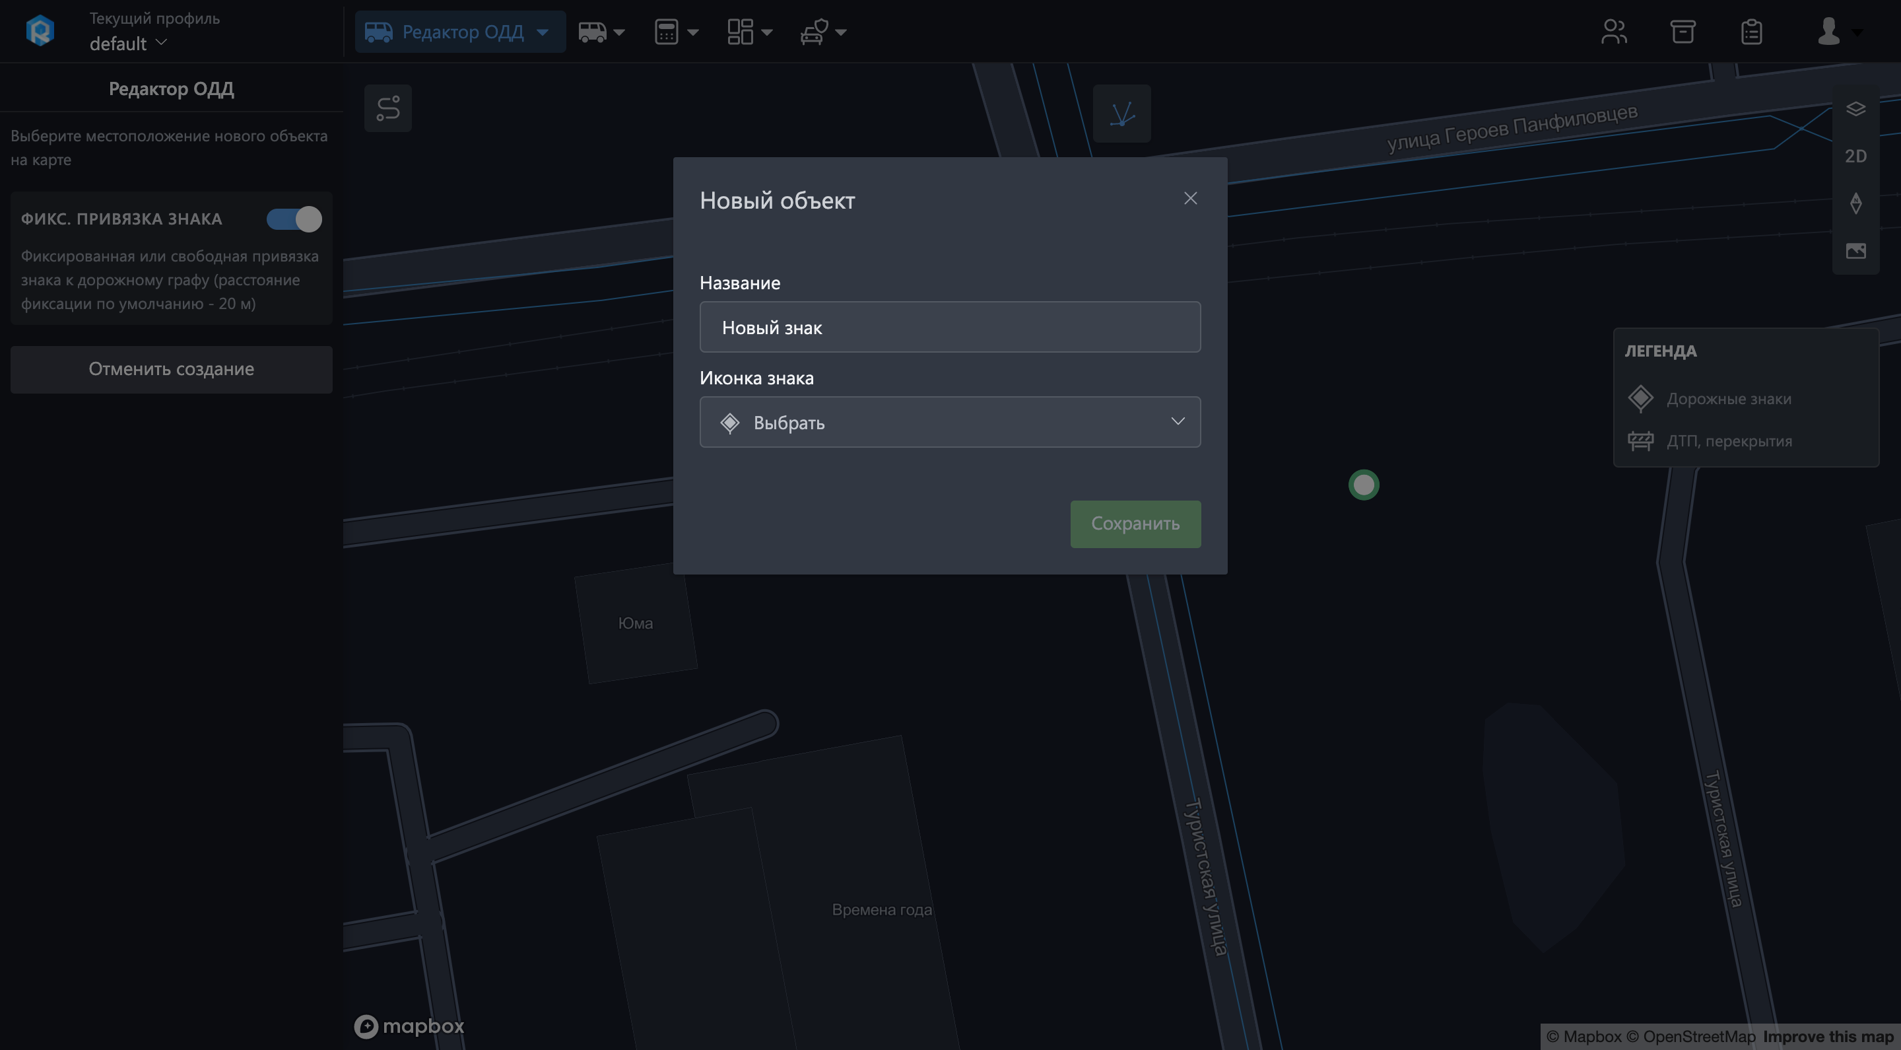The height and width of the screenshot is (1050, 1901).
Task: Click the app logo in top-left corner
Action: tap(40, 31)
